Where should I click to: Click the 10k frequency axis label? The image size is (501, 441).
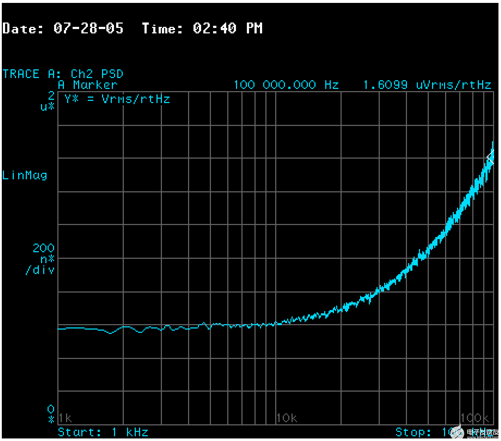tap(287, 418)
